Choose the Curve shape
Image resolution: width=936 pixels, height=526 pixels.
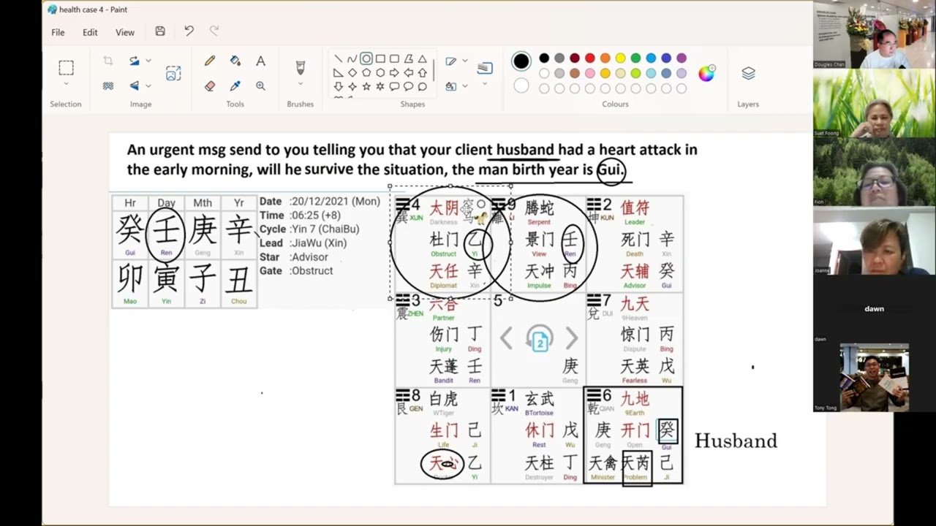352,59
